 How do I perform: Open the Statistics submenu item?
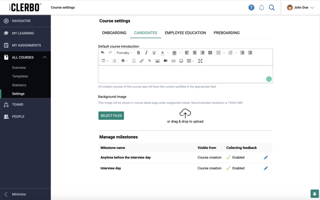coord(19,85)
